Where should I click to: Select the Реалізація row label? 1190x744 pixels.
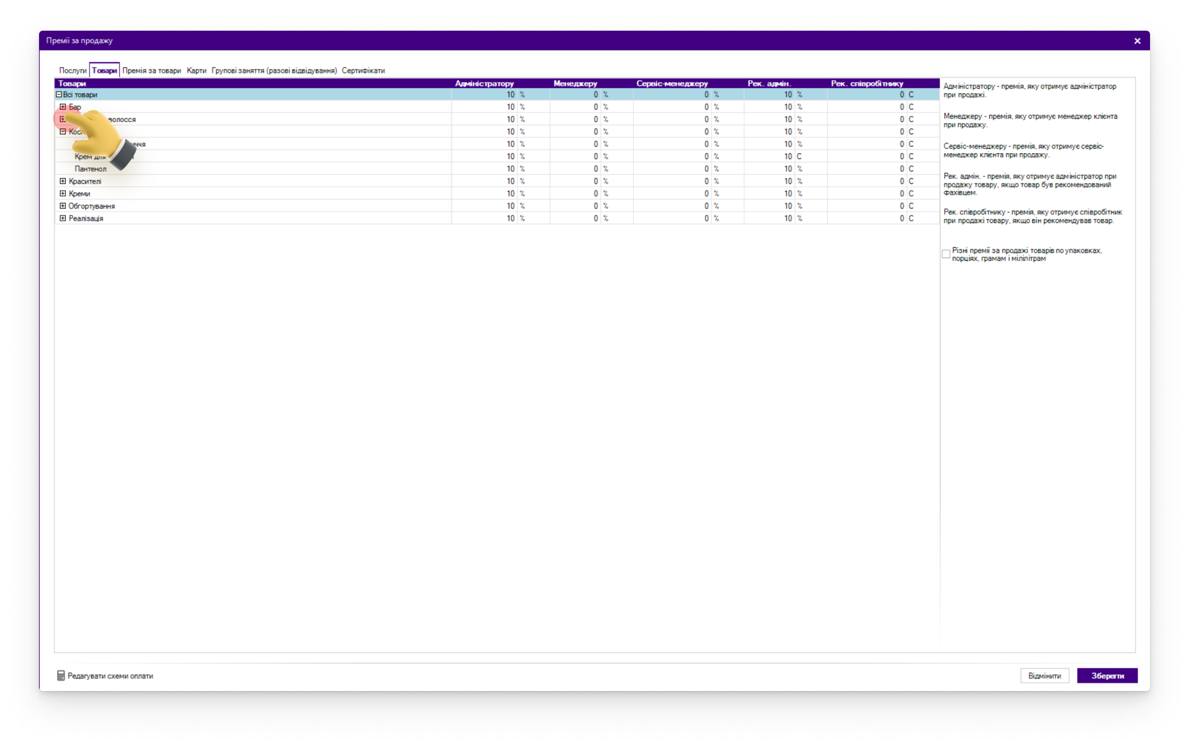click(86, 218)
